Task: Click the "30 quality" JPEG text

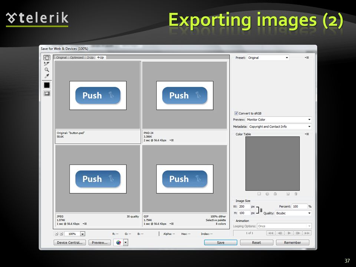Action: point(133,216)
